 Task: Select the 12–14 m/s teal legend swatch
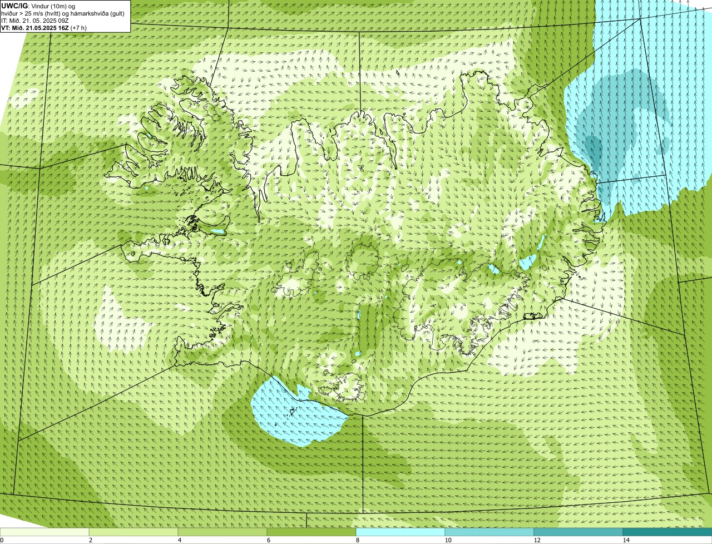coord(578,532)
